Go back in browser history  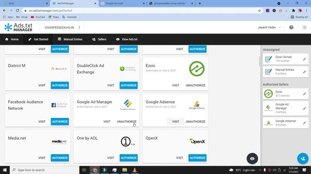pos(4,11)
